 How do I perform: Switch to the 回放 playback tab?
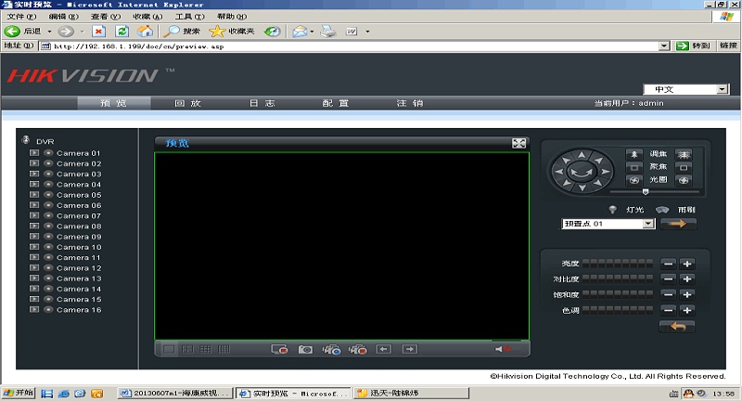tap(187, 103)
